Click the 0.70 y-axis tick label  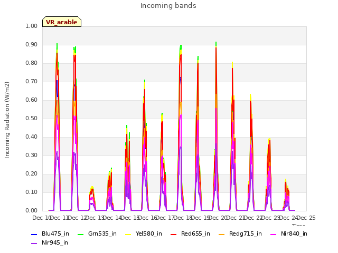point(32,82)
